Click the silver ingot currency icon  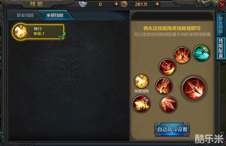click(83, 4)
